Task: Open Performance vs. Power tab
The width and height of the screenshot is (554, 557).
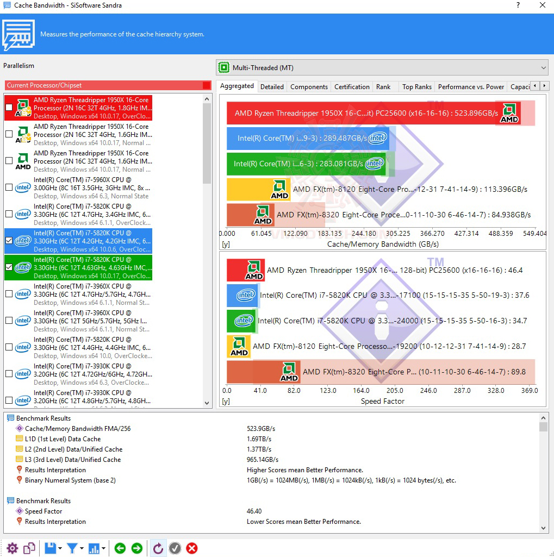Action: tap(471, 87)
